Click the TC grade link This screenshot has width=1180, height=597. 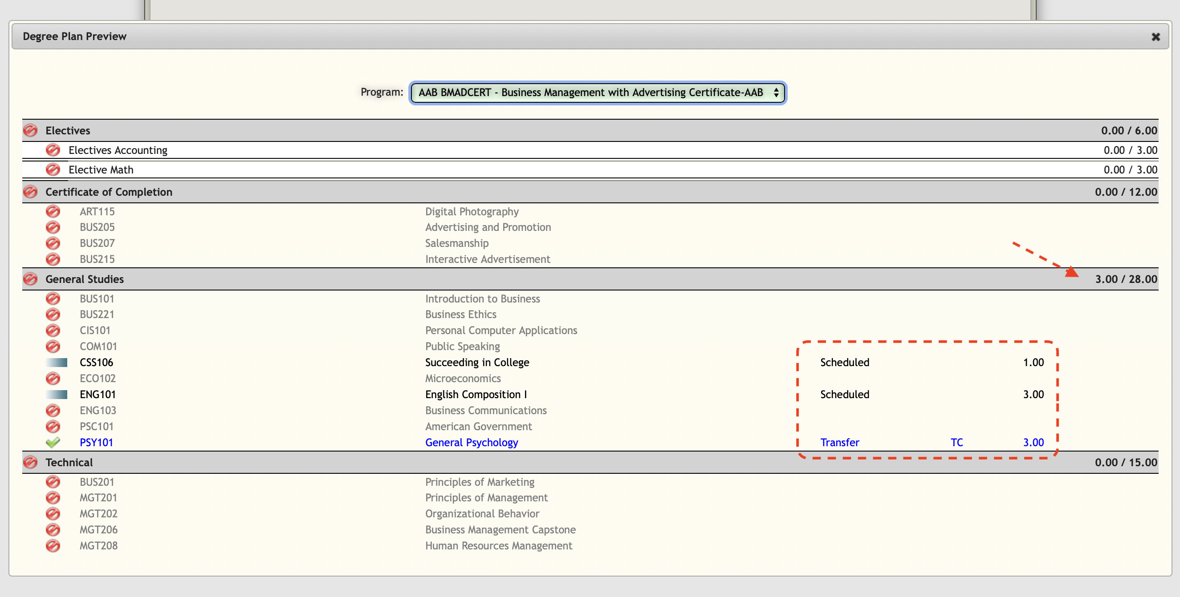tap(956, 442)
